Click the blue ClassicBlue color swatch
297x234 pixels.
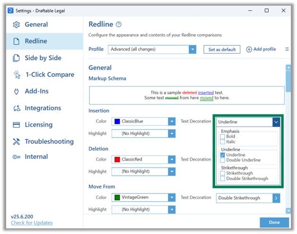click(117, 121)
